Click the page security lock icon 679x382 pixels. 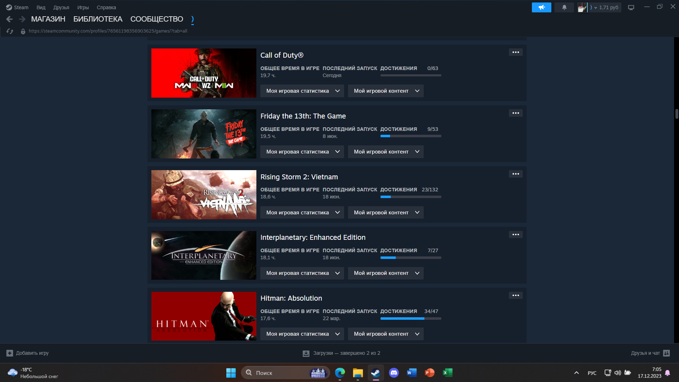pos(23,31)
